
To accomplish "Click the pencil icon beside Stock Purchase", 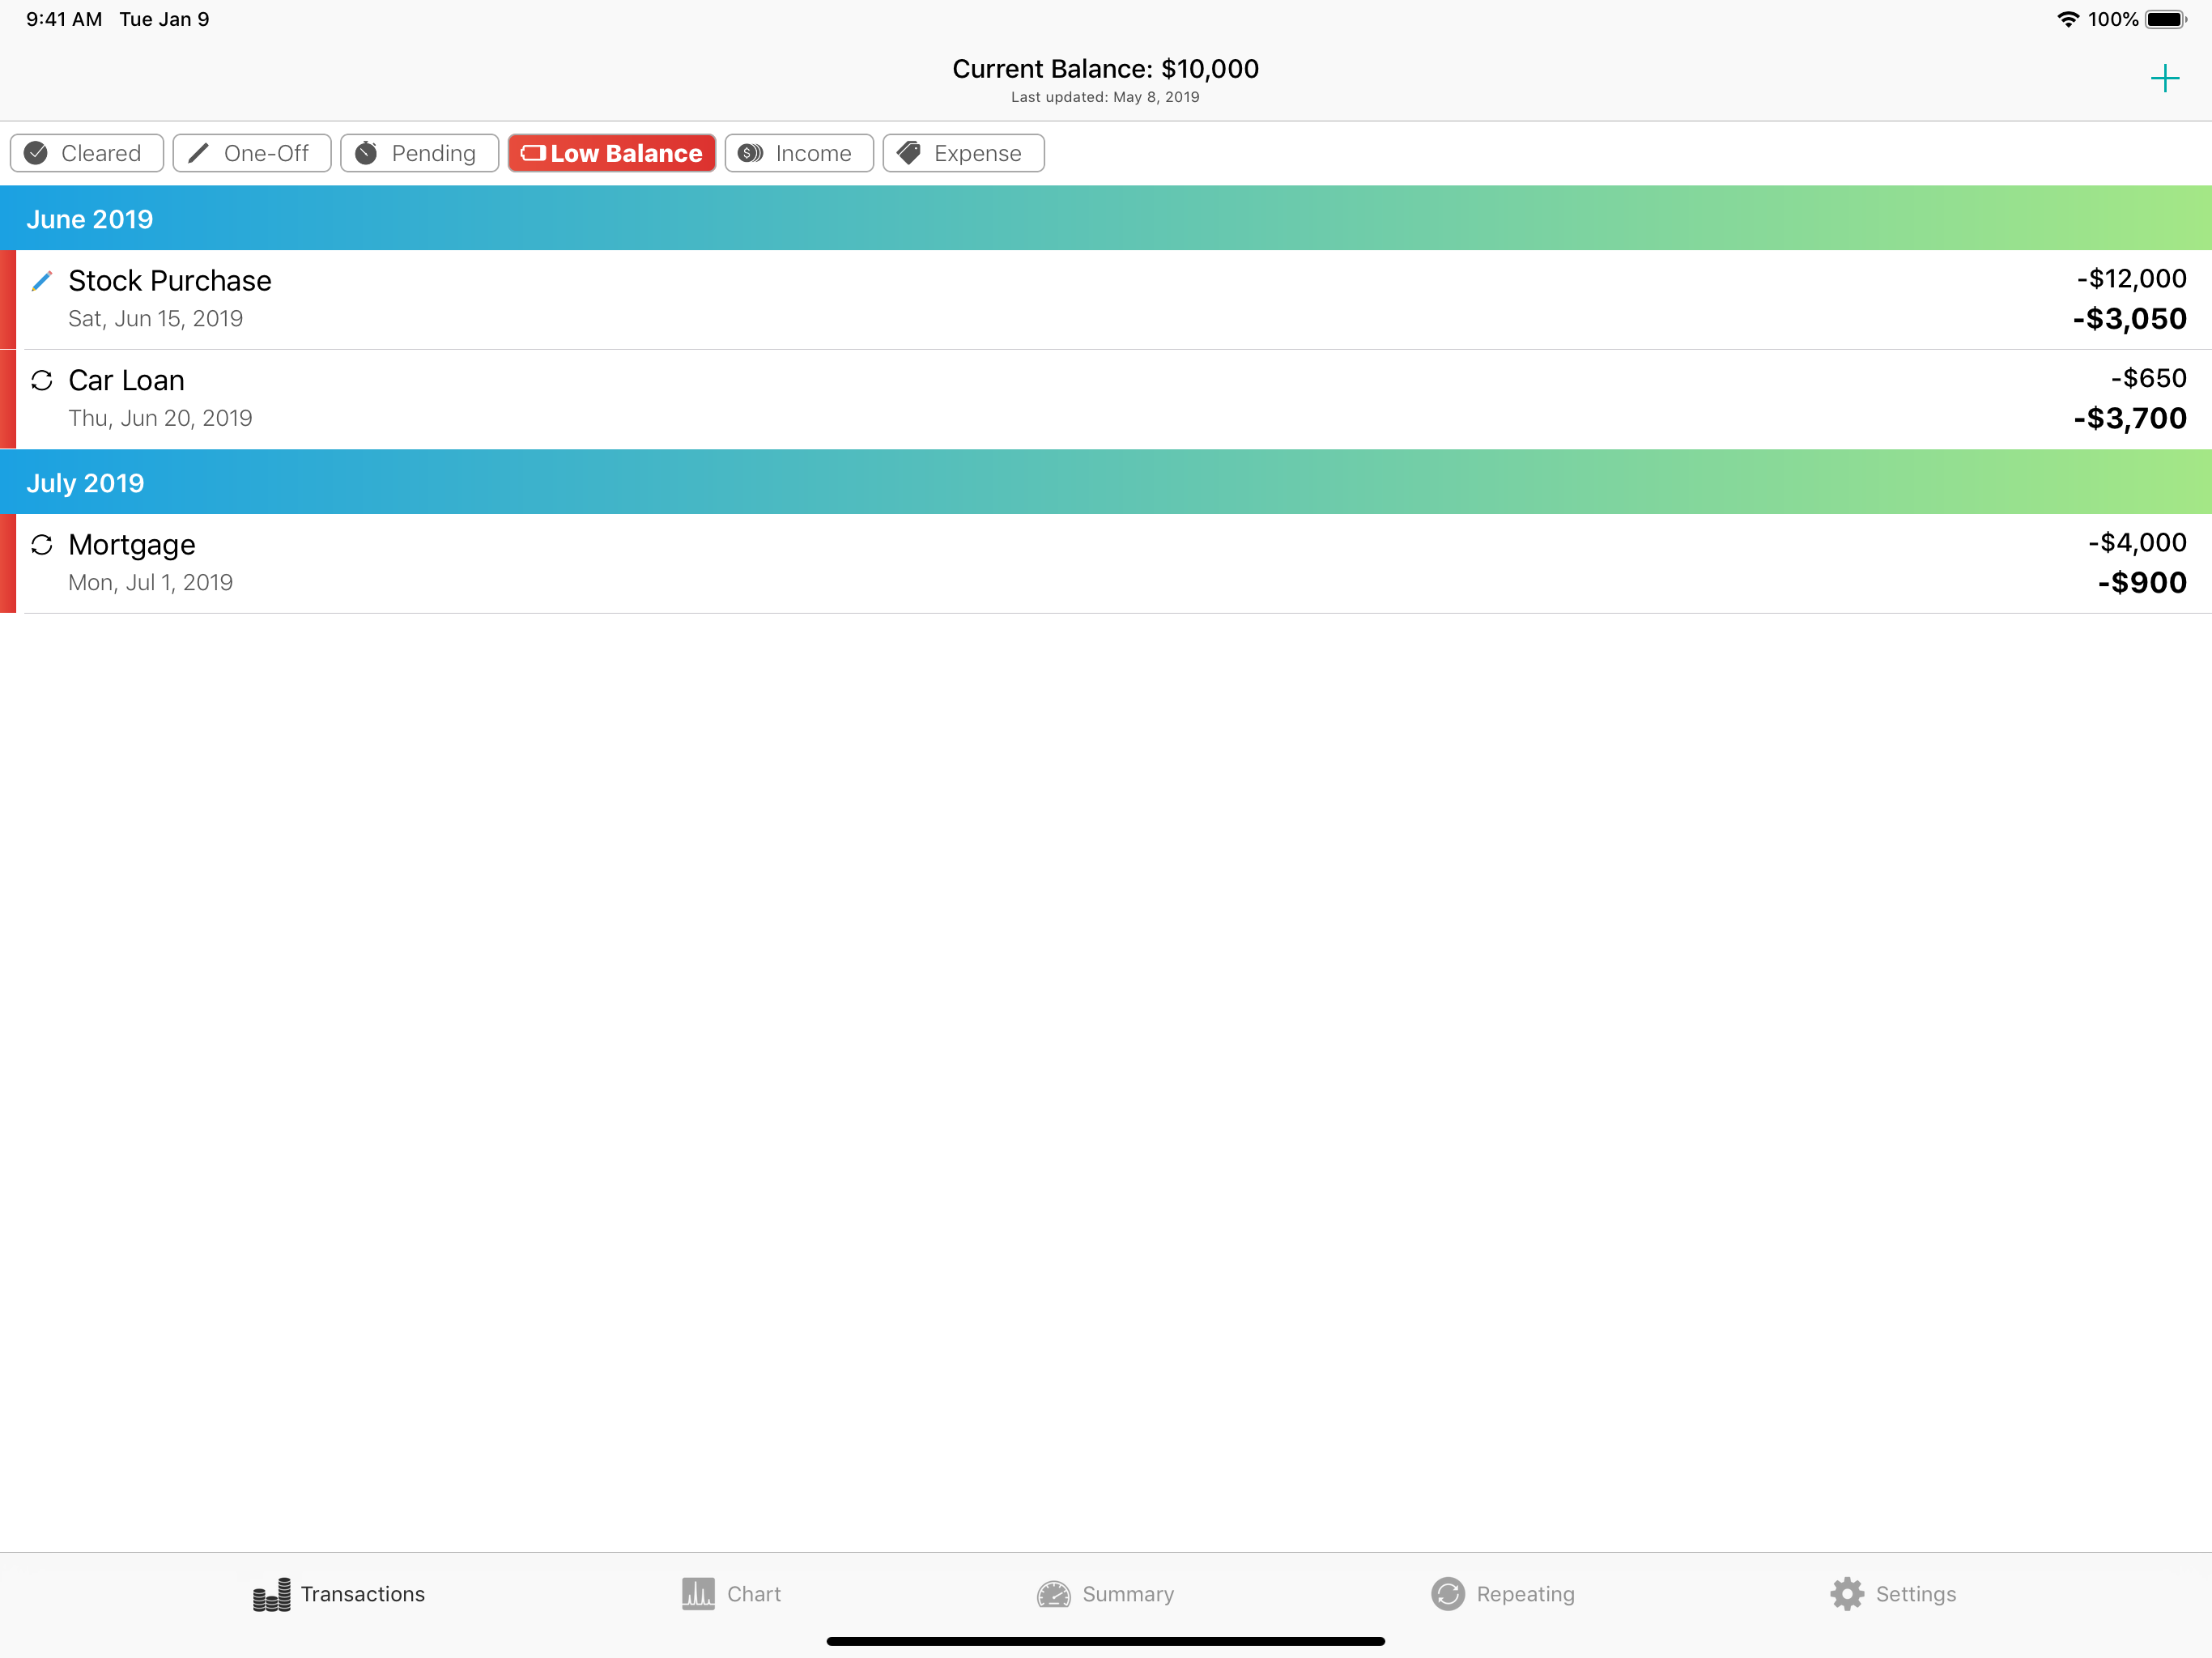I will tap(42, 281).
